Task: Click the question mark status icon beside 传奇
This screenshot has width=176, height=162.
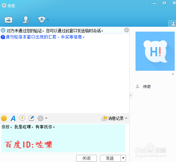Action: (4, 6)
